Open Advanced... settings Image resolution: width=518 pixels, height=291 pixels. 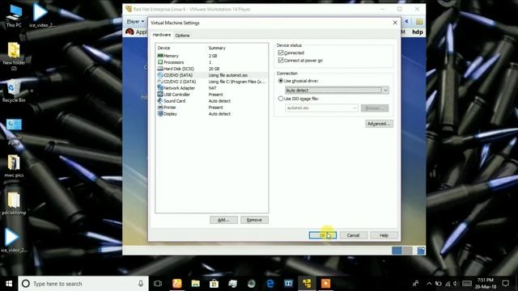380,124
